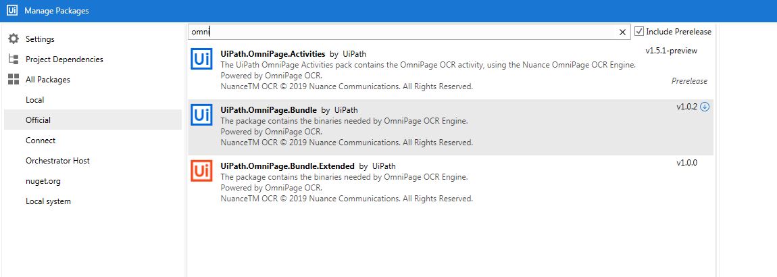Open the Settings section
This screenshot has height=277, width=777.
pos(40,39)
